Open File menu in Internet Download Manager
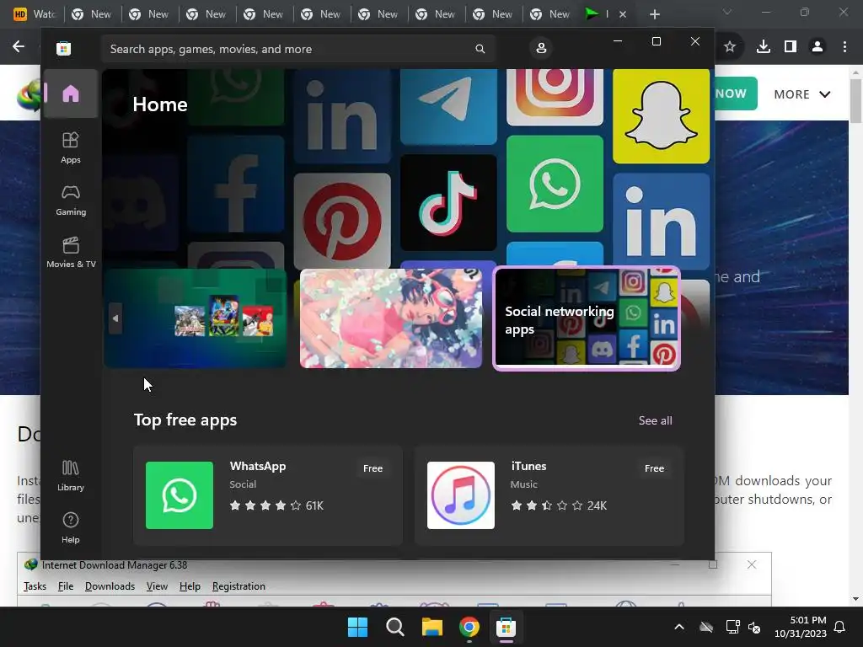Viewport: 863px width, 647px height. click(x=66, y=586)
